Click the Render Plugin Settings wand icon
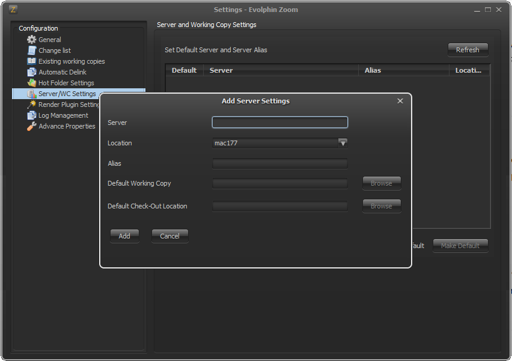Screen dimensions: 512x361 tap(32, 105)
